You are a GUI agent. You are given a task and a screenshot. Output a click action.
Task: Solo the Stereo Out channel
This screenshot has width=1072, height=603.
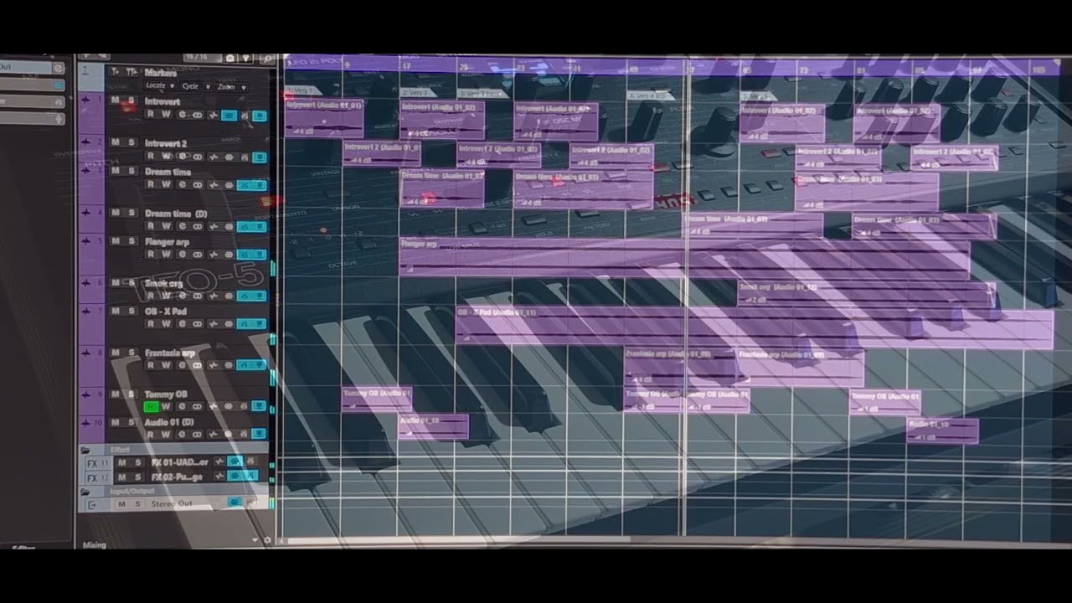(x=137, y=504)
